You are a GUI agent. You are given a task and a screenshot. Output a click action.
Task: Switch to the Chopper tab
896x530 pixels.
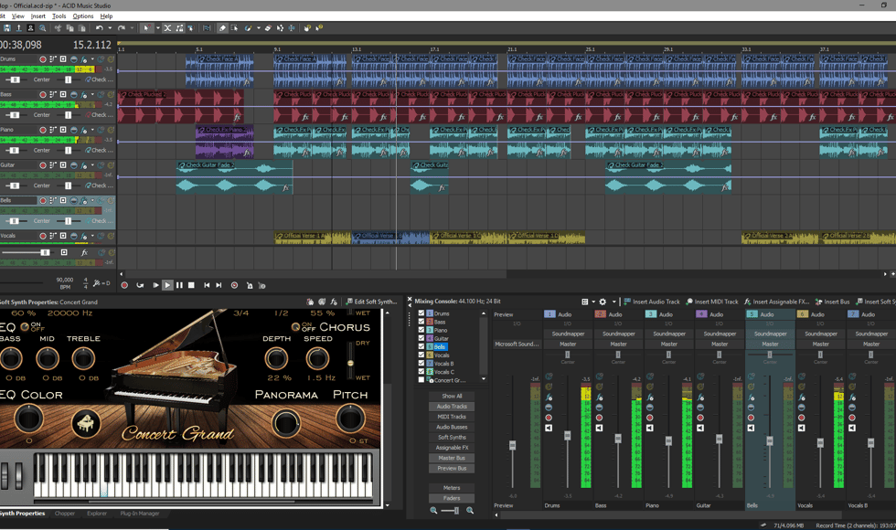[65, 514]
